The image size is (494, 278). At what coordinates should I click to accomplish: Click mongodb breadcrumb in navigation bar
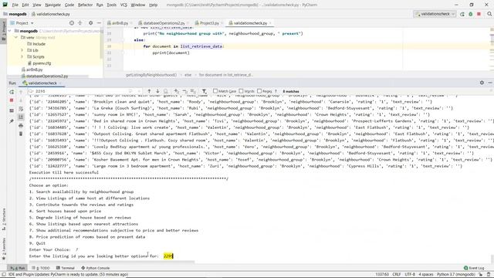click(x=15, y=14)
